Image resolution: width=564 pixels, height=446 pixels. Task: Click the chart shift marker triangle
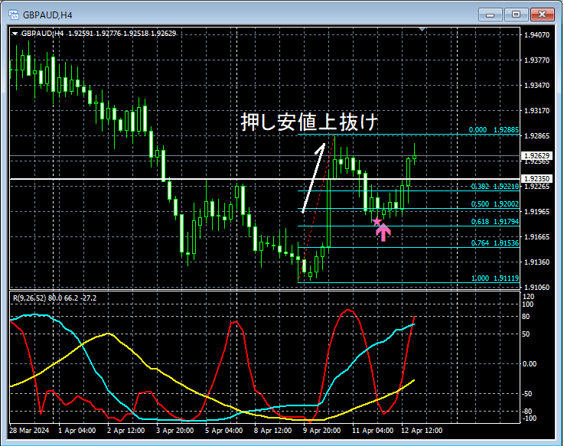coord(422,29)
